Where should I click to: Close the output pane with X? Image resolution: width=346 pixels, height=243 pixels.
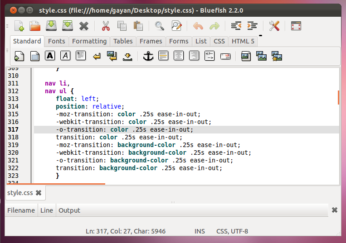[335, 210]
